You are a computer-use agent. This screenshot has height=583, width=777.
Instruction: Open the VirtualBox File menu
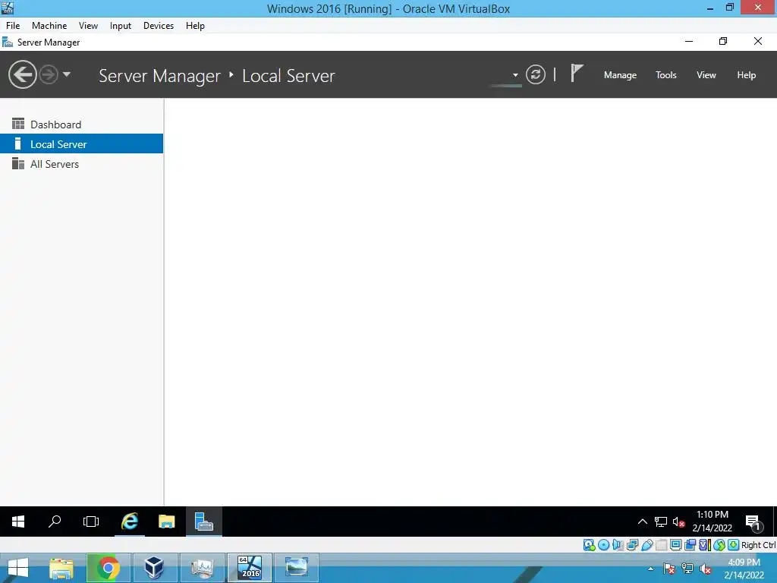click(13, 26)
